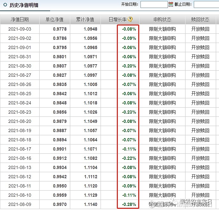Select the date cell 2021-08-12
Image resolution: width=219 pixels, height=211 pixels.
pos(20,177)
